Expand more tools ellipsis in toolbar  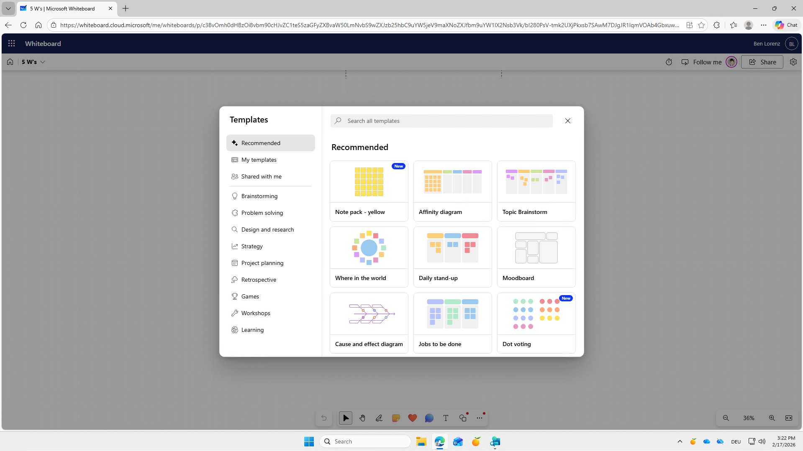tap(480, 418)
